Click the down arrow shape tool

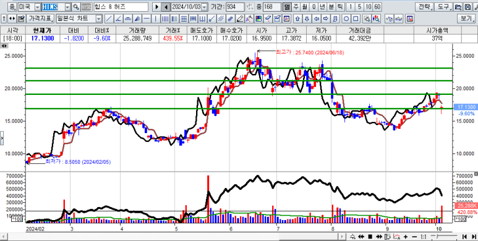tap(307, 19)
